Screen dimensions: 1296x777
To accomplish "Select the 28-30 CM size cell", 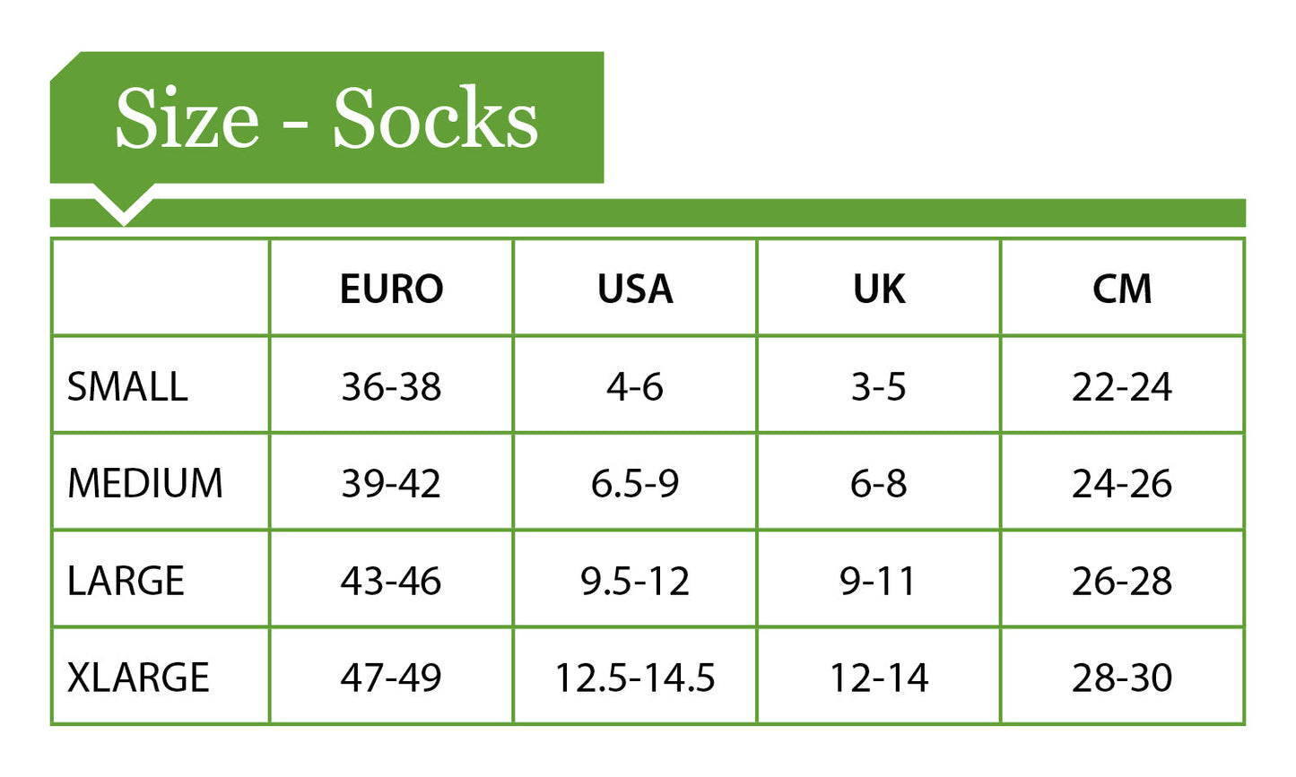I will [1122, 678].
